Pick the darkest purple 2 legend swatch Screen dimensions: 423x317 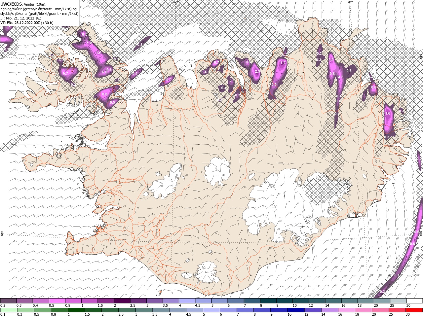tap(122, 301)
